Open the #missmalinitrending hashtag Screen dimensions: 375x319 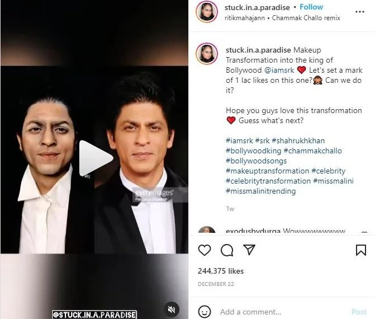pyautogui.click(x=260, y=191)
